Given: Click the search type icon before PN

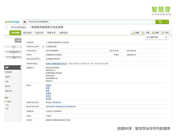Looking at the screenshot, I should pos(25,22).
